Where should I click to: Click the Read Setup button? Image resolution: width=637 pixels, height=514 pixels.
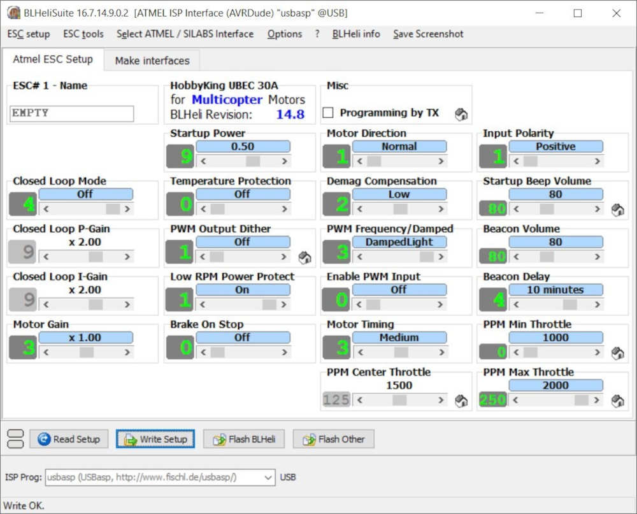click(x=69, y=439)
